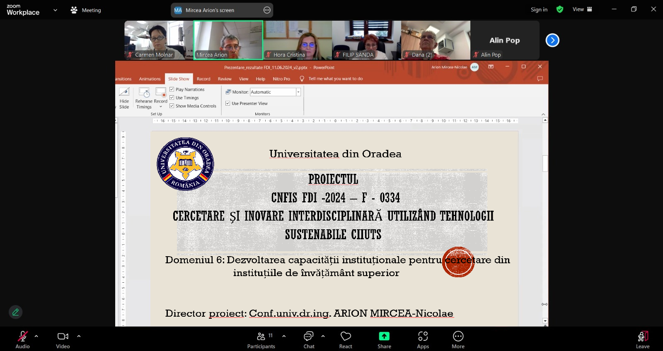Uncheck the Use Timings checkbox
This screenshot has width=663, height=351.
tap(172, 98)
